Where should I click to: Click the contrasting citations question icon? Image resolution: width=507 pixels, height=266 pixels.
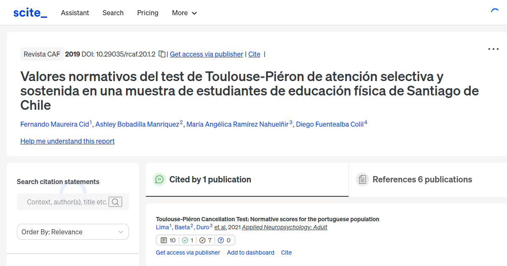[221, 240]
